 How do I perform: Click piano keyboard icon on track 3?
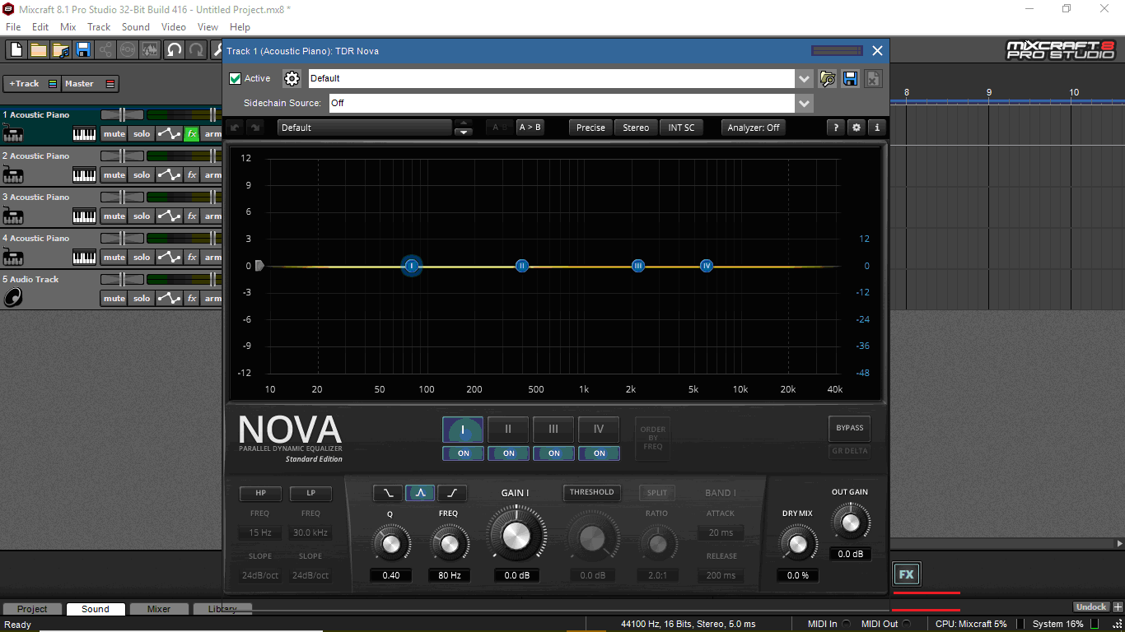[84, 216]
